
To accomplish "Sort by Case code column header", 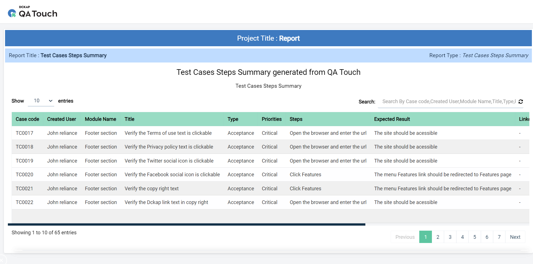I will 28,119.
